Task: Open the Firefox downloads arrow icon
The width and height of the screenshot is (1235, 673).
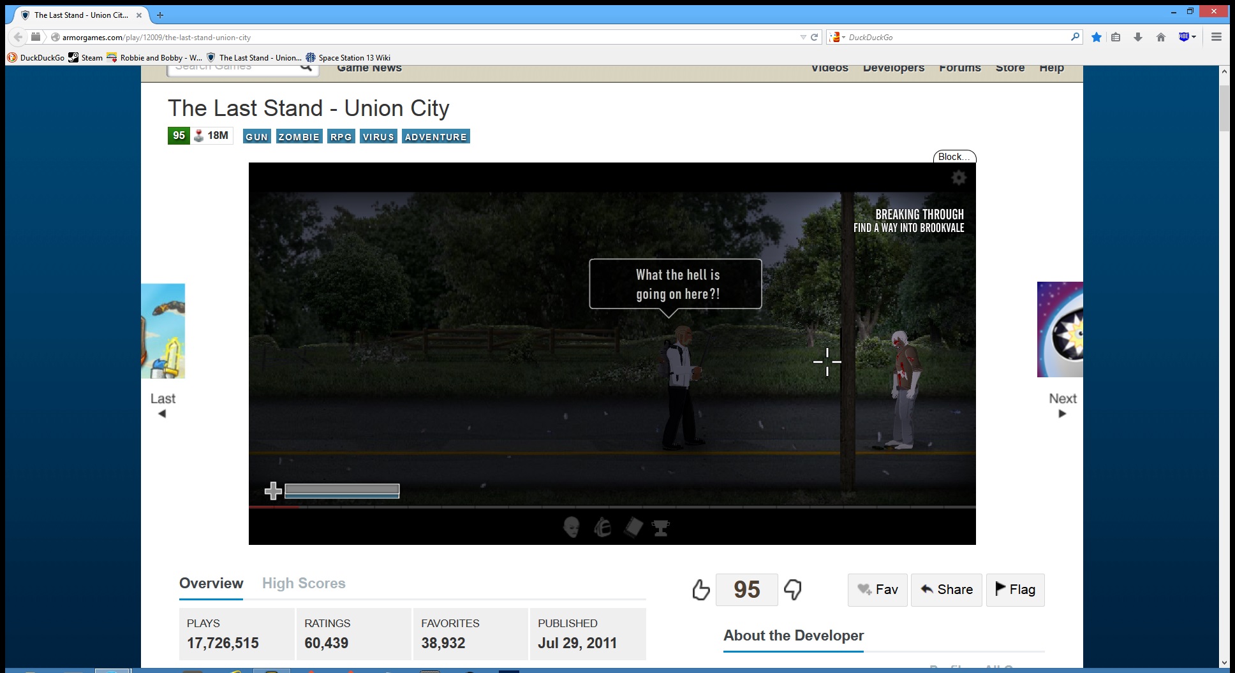Action: tap(1138, 37)
